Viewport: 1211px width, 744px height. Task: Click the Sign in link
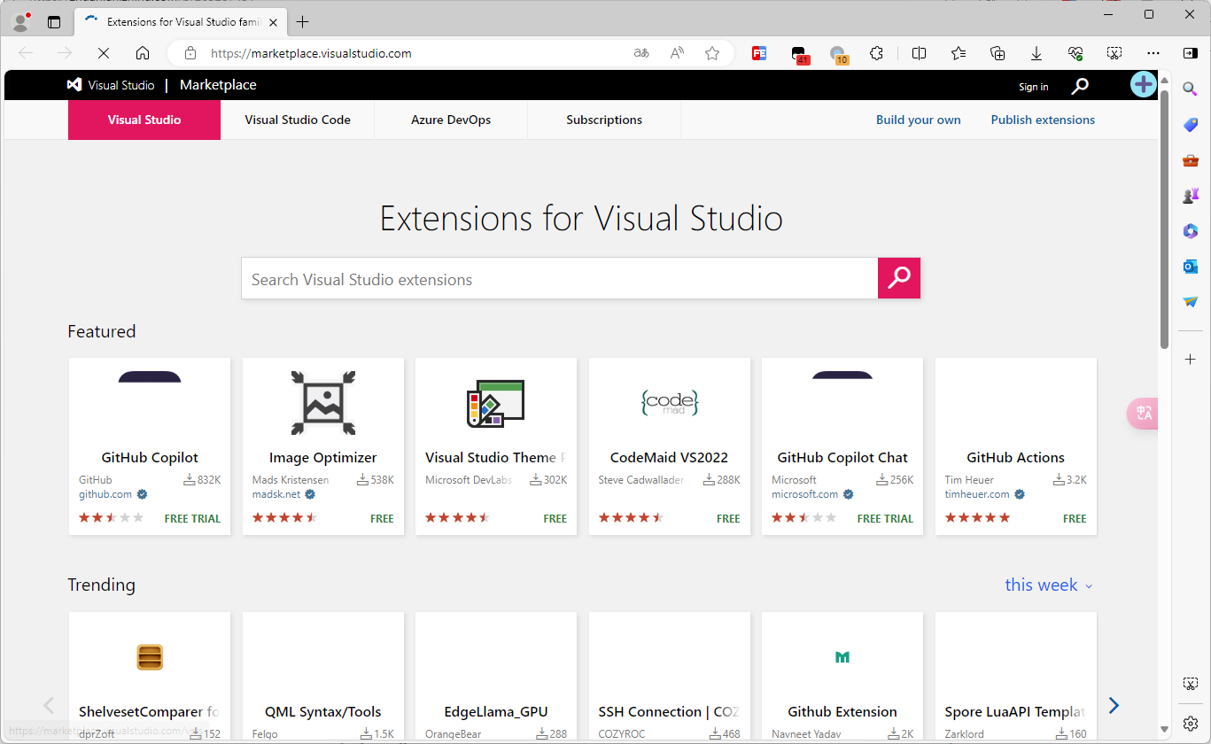1033,85
